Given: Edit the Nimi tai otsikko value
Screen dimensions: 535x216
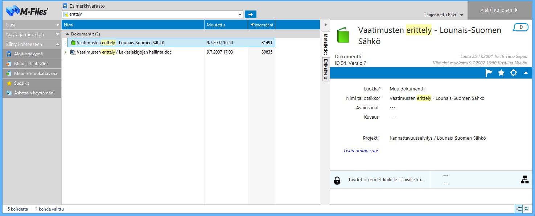Looking at the screenshot, I should click(437, 98).
